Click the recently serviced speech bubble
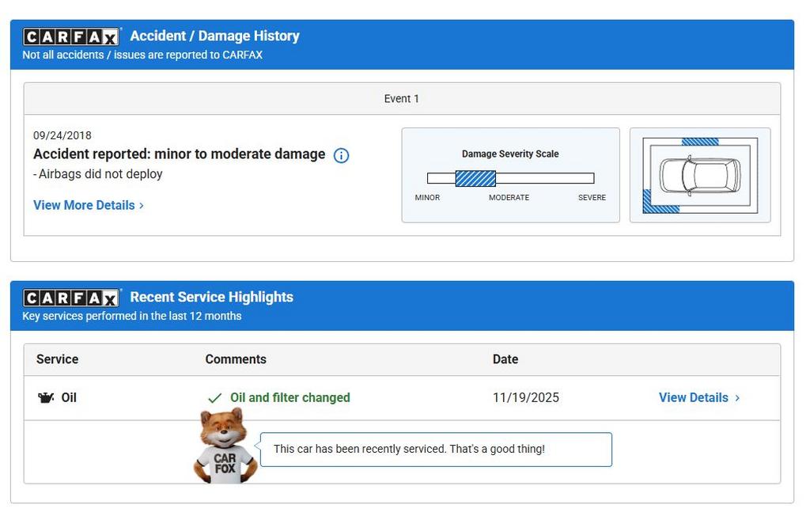 pos(435,450)
